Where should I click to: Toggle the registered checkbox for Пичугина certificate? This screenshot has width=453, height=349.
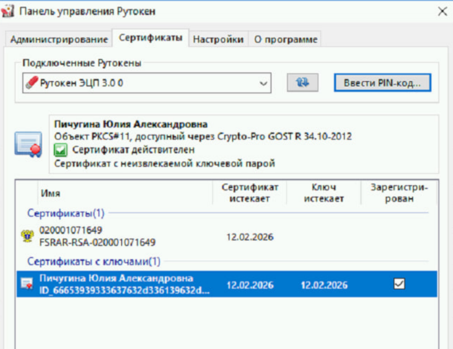399,284
